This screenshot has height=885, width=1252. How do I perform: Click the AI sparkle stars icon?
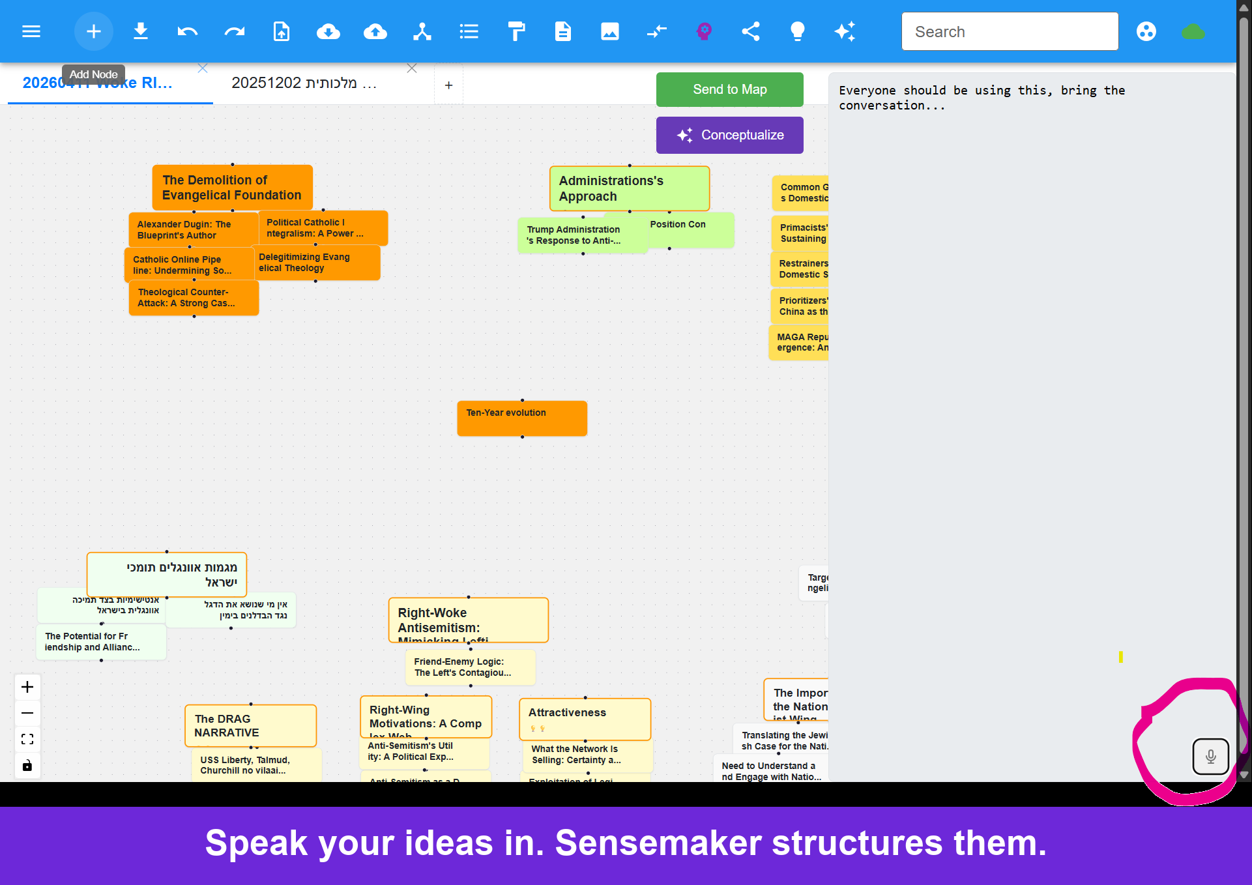click(x=845, y=31)
